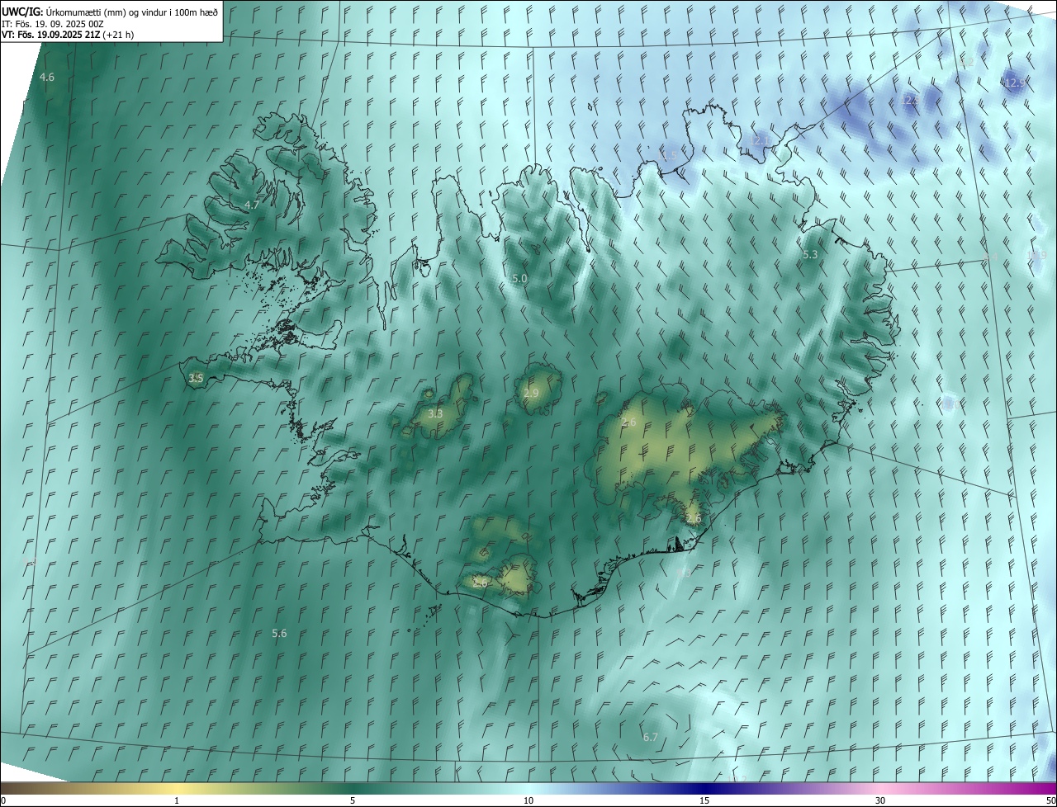Click the 4.7 value over the Westfjords

pos(252,205)
